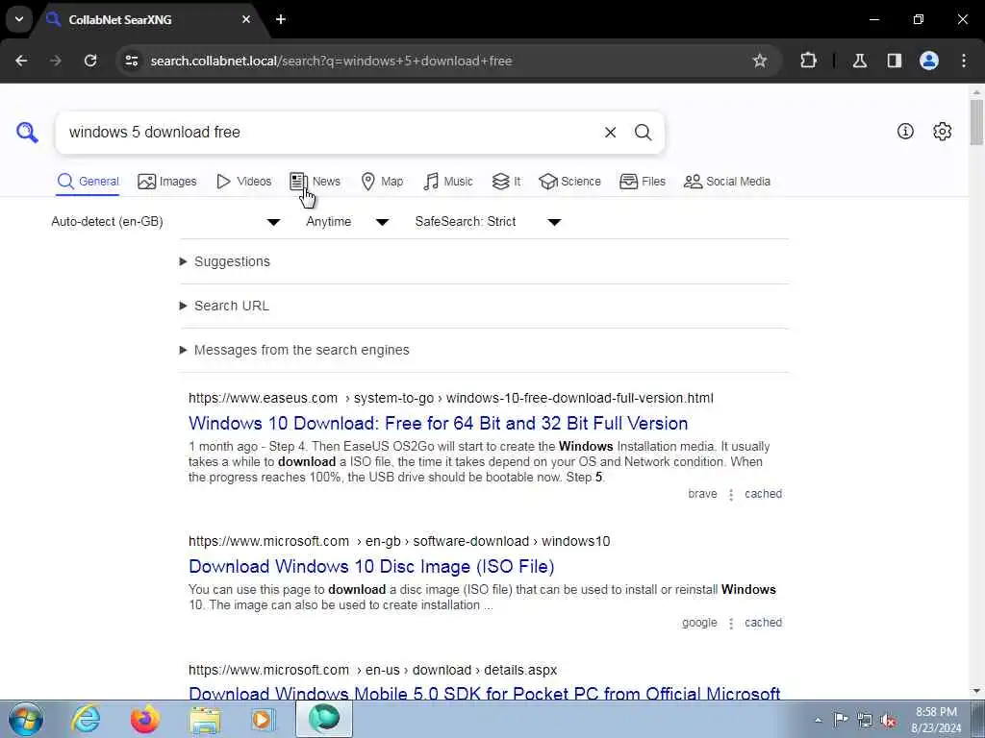Click the easeus.com result URL
Image resolution: width=985 pixels, height=738 pixels.
(x=451, y=398)
